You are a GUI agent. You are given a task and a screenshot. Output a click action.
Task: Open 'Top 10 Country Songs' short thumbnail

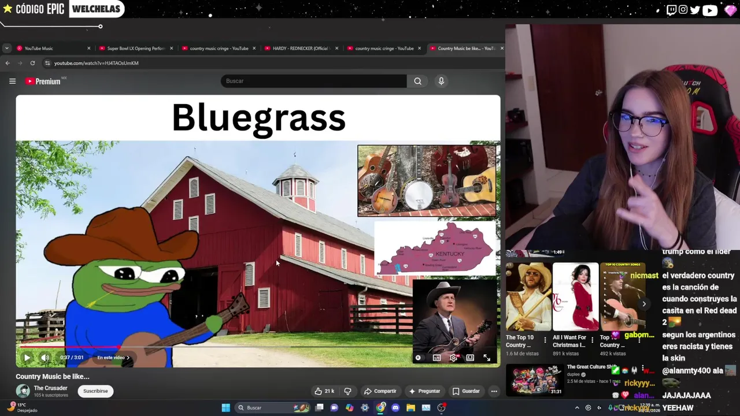click(622, 297)
